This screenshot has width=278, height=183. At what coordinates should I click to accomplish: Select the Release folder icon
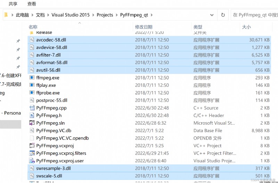pyautogui.click(x=32, y=33)
